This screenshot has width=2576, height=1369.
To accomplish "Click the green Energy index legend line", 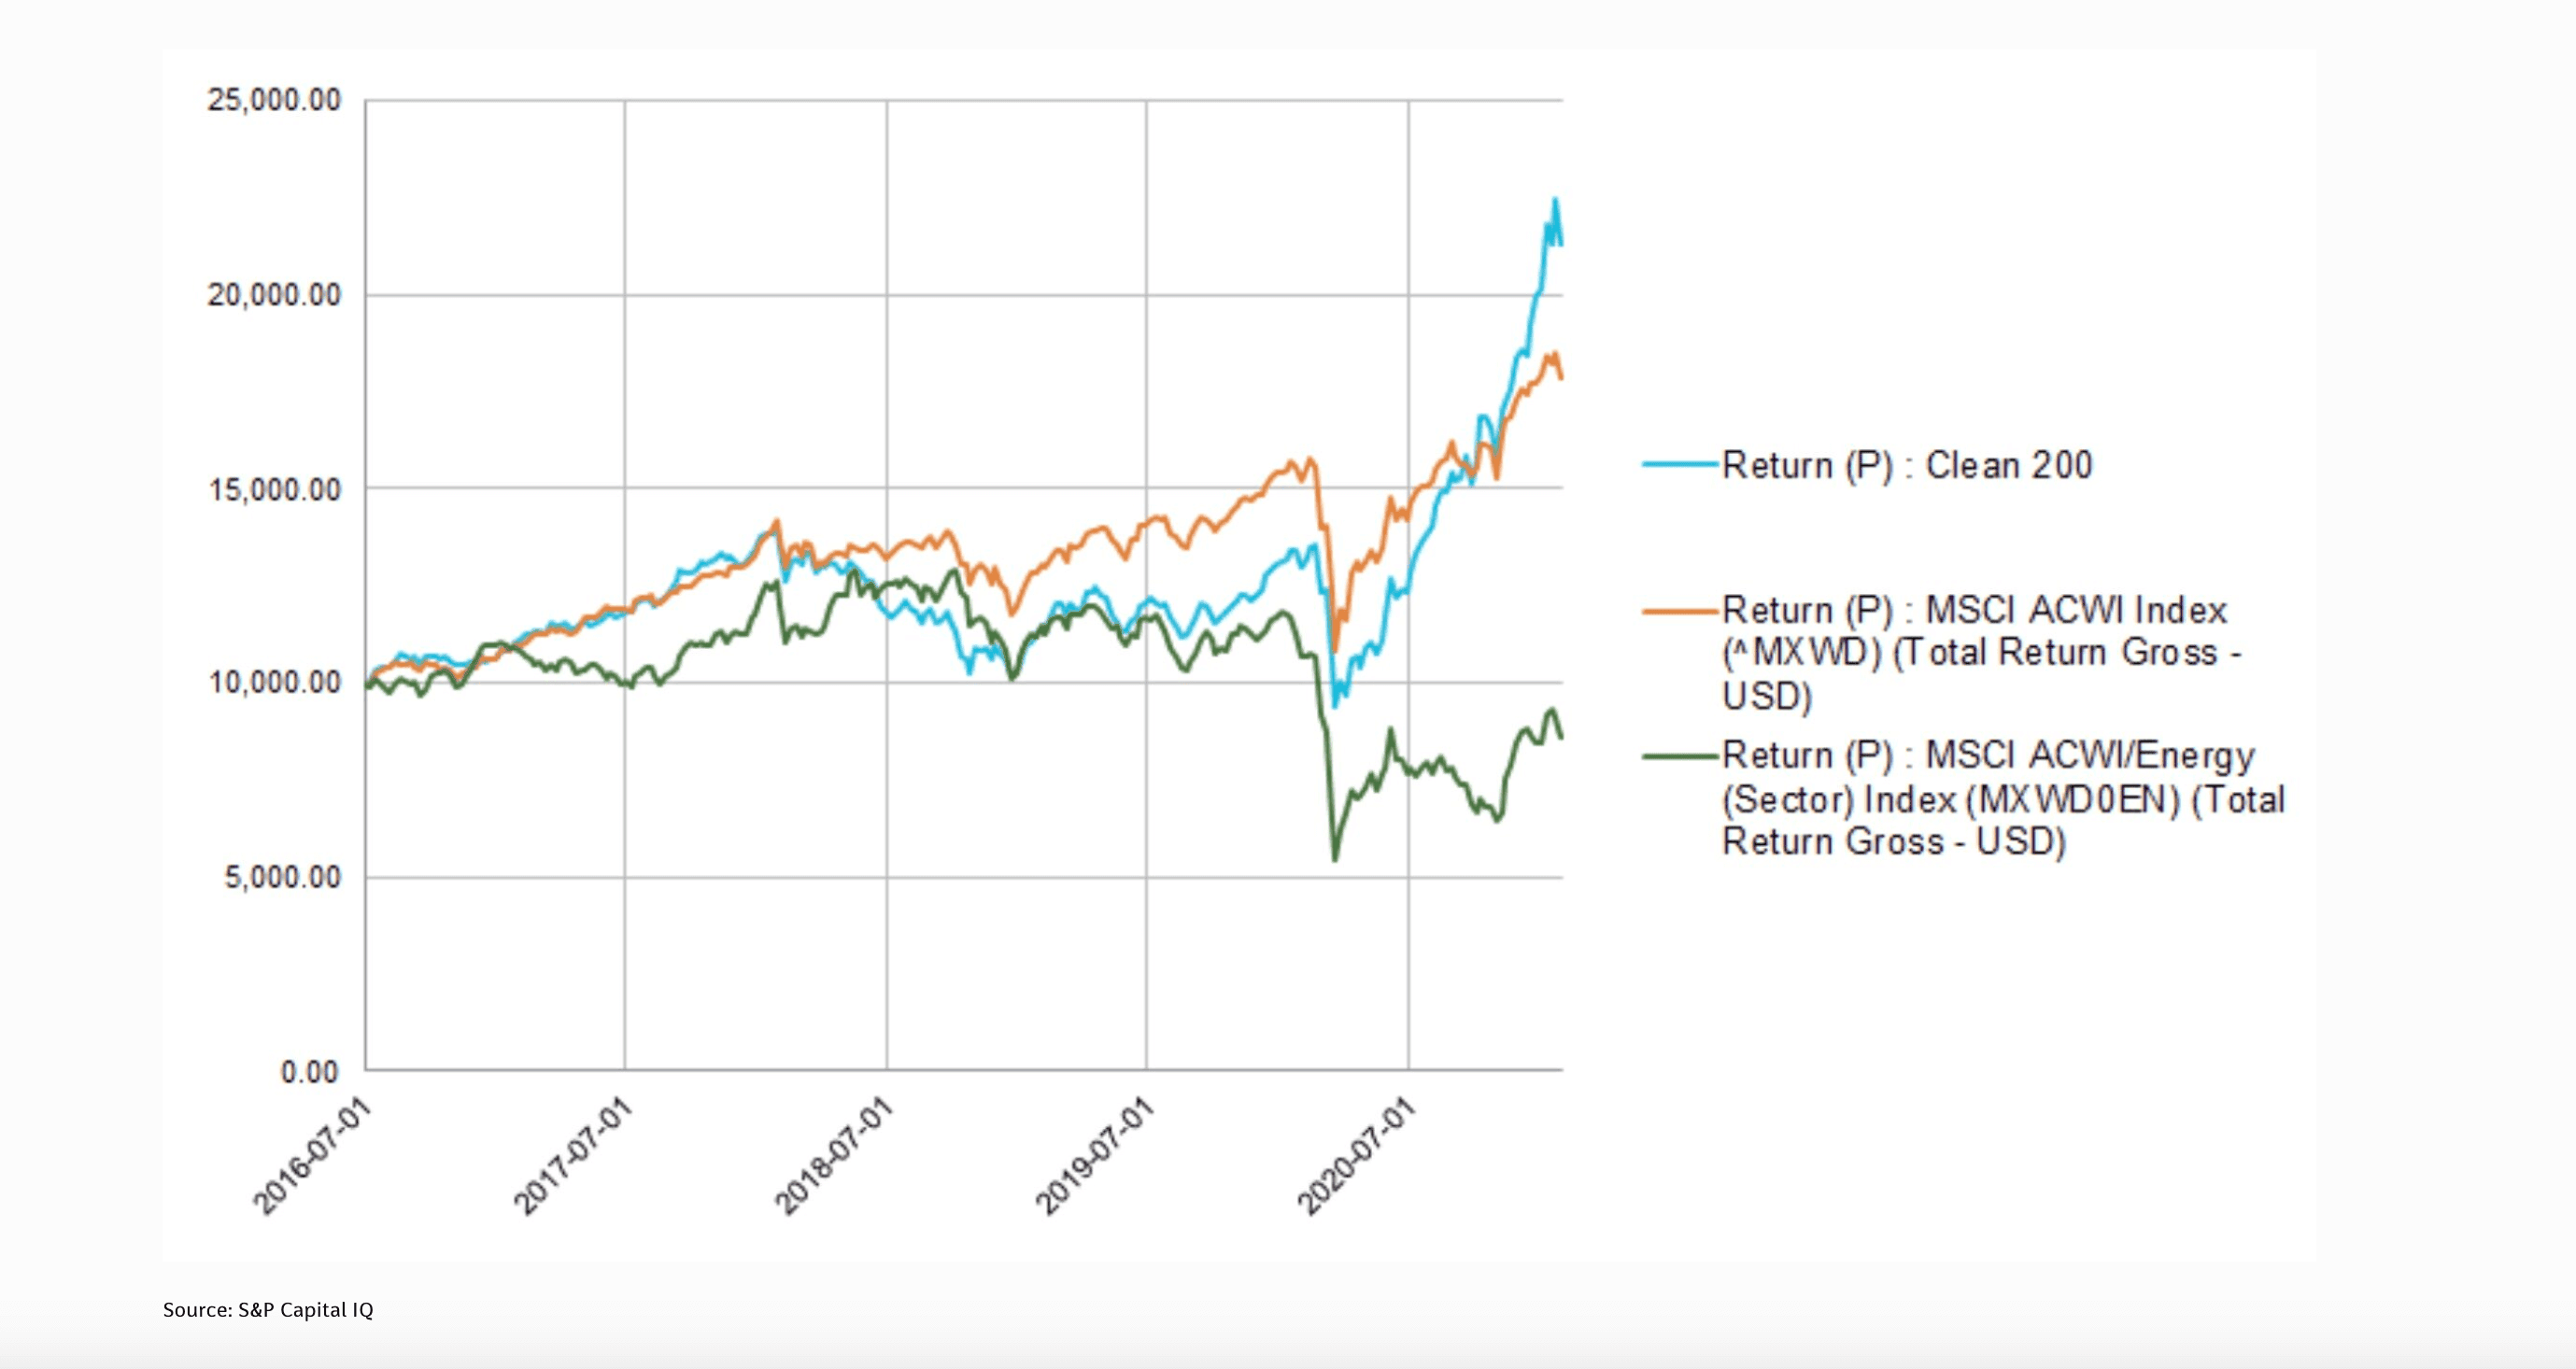I will click(1679, 756).
